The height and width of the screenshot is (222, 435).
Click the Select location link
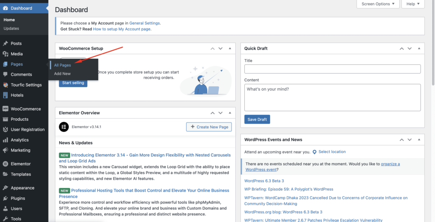pyautogui.click(x=332, y=152)
